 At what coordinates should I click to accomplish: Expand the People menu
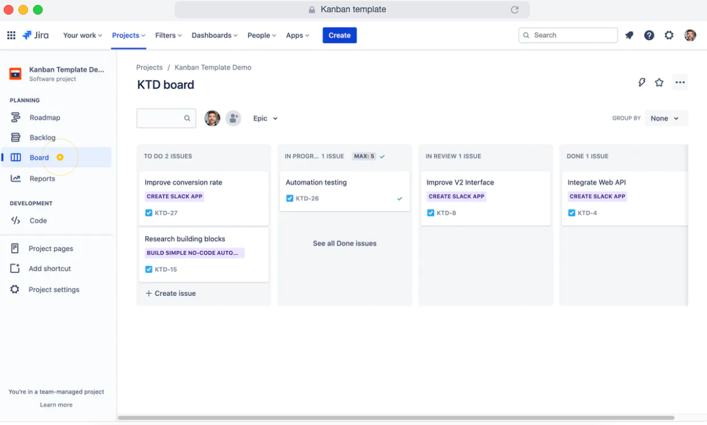[x=261, y=35]
